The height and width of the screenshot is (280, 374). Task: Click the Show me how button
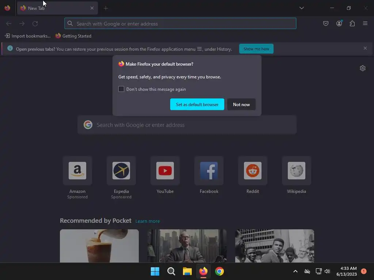[256, 49]
